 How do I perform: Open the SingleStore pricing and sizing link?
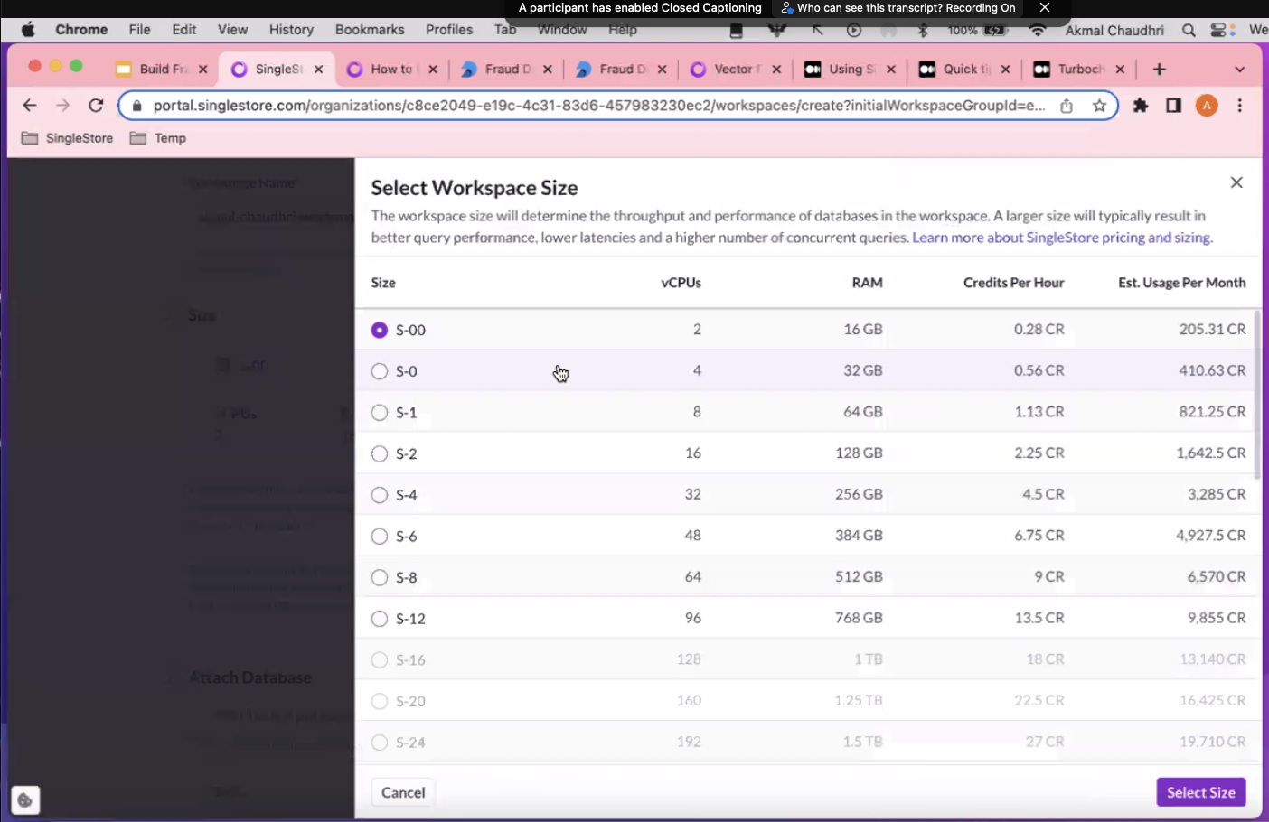(1062, 238)
